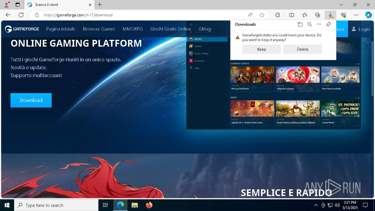Viewport: 375px width, 211px height.
Task: Open the volume control tray icon
Action: point(337,205)
